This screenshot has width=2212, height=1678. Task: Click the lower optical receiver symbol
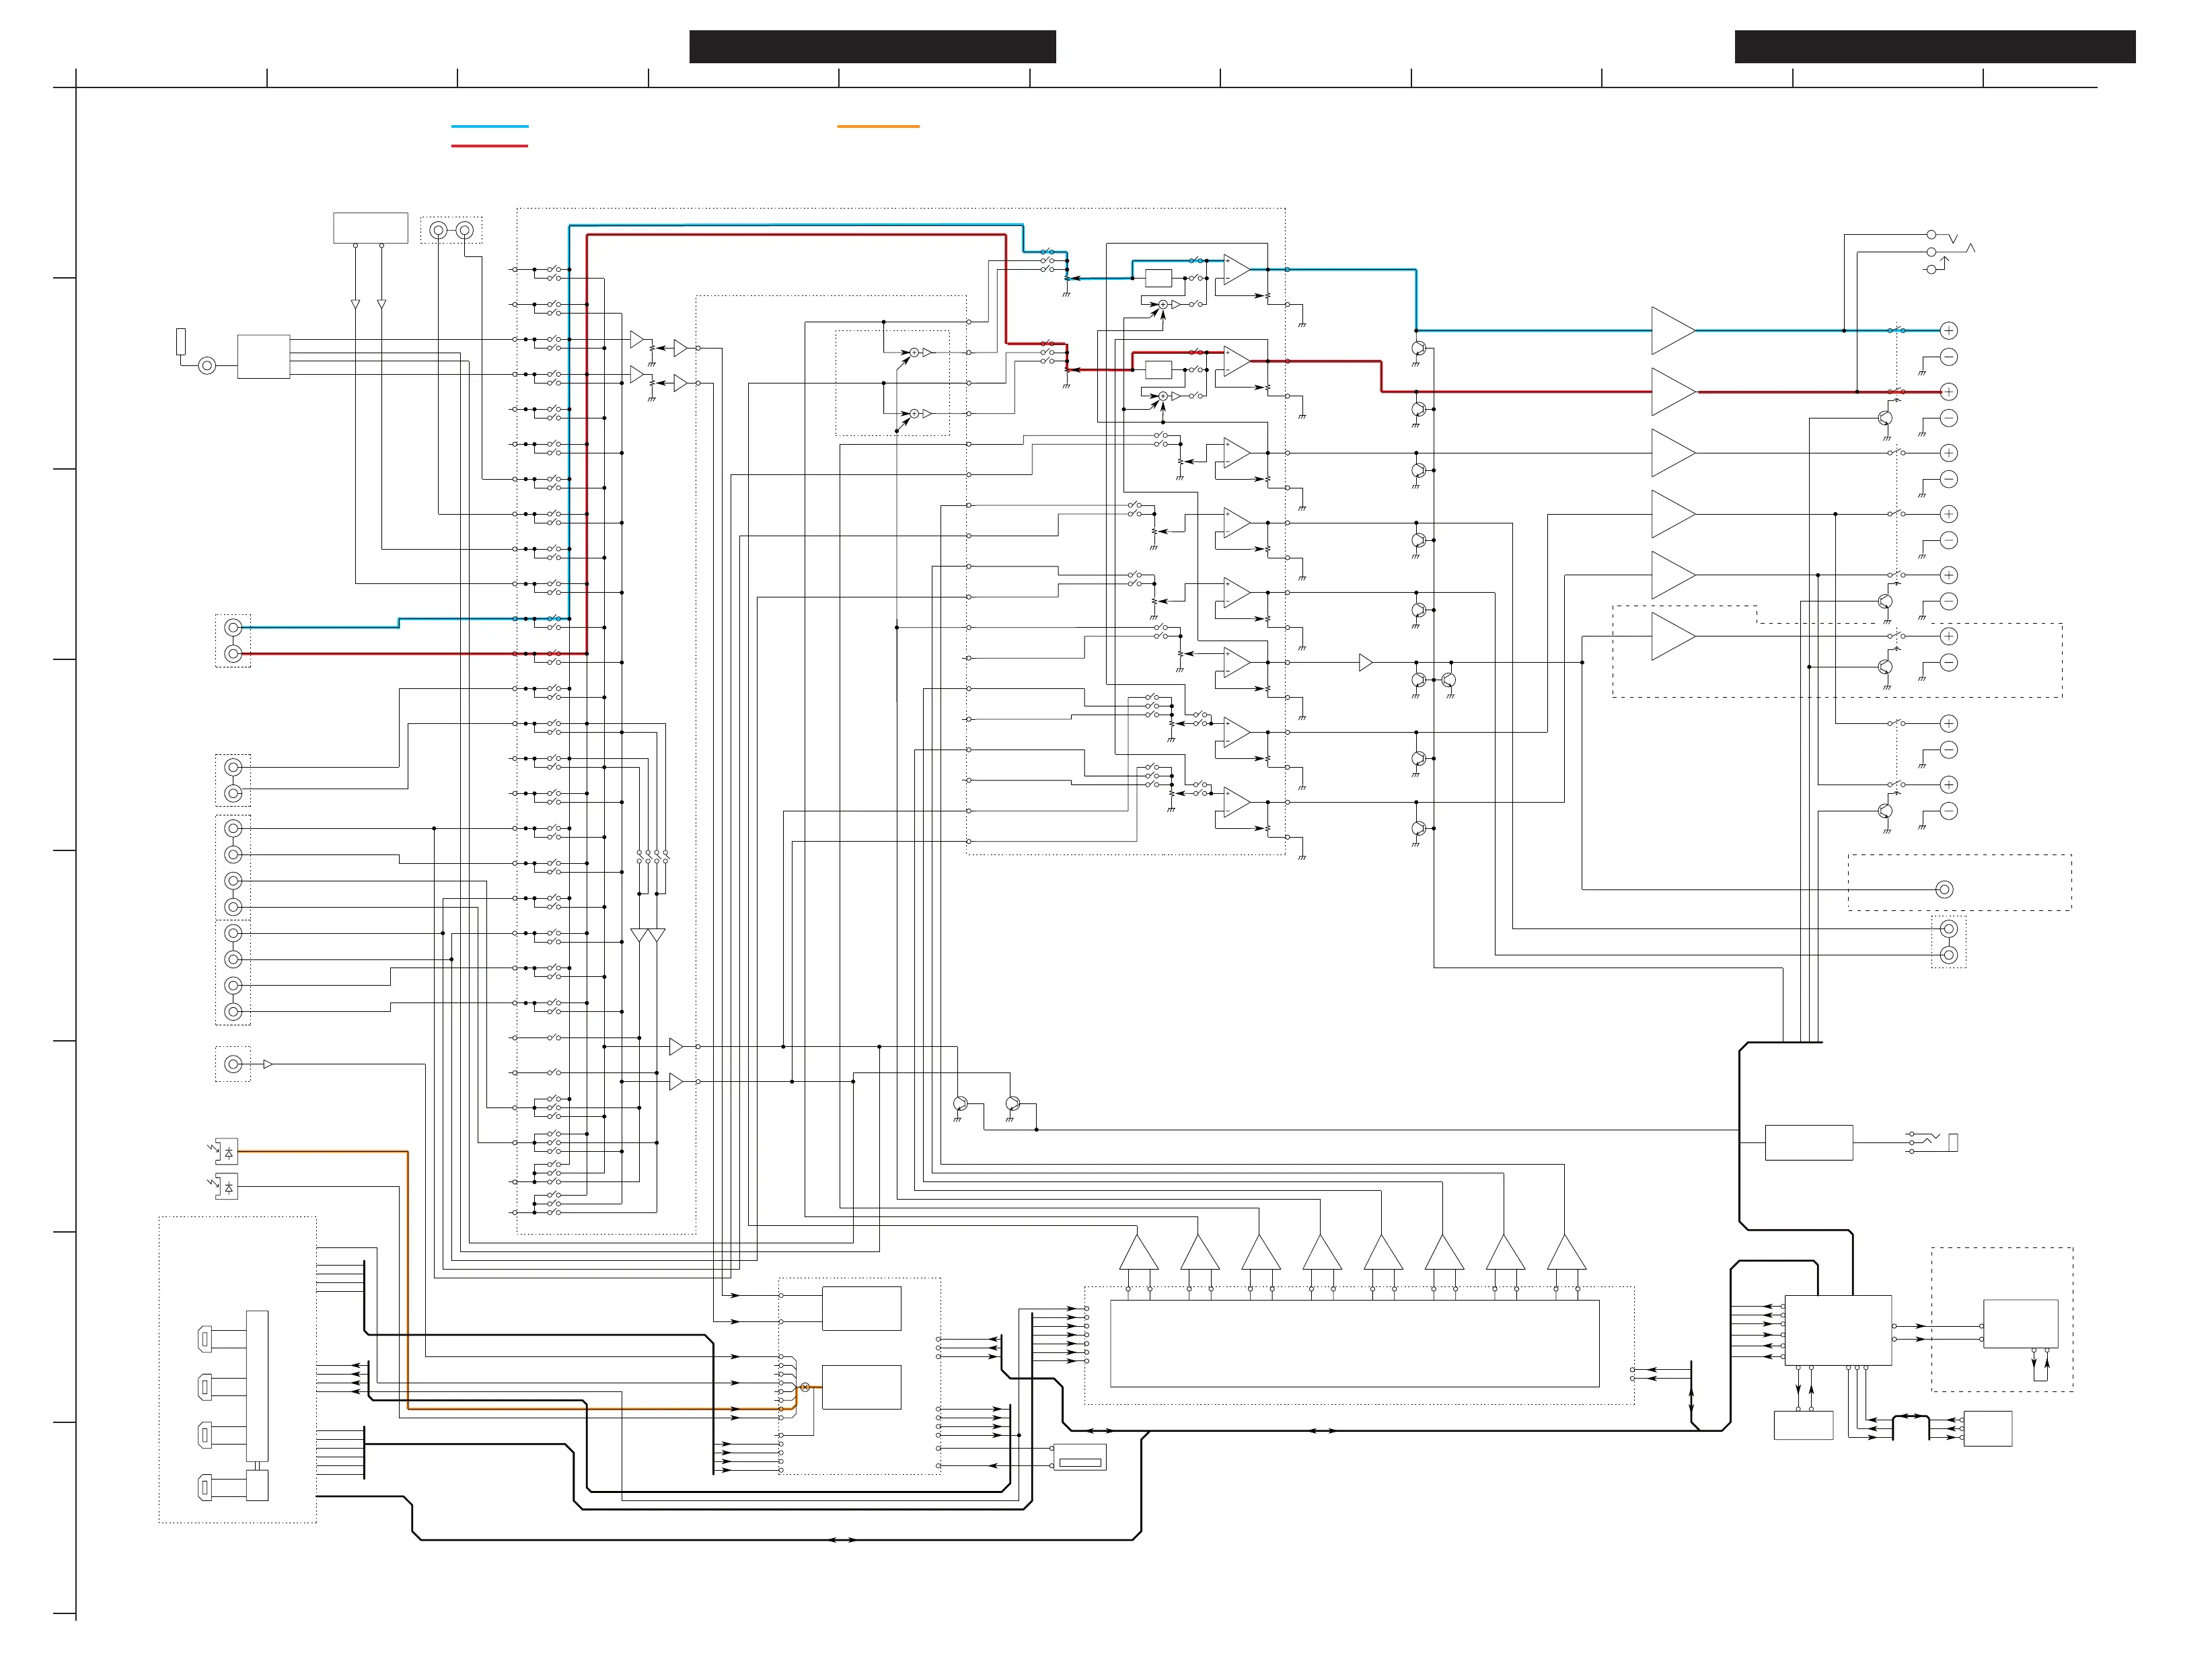(x=228, y=1187)
